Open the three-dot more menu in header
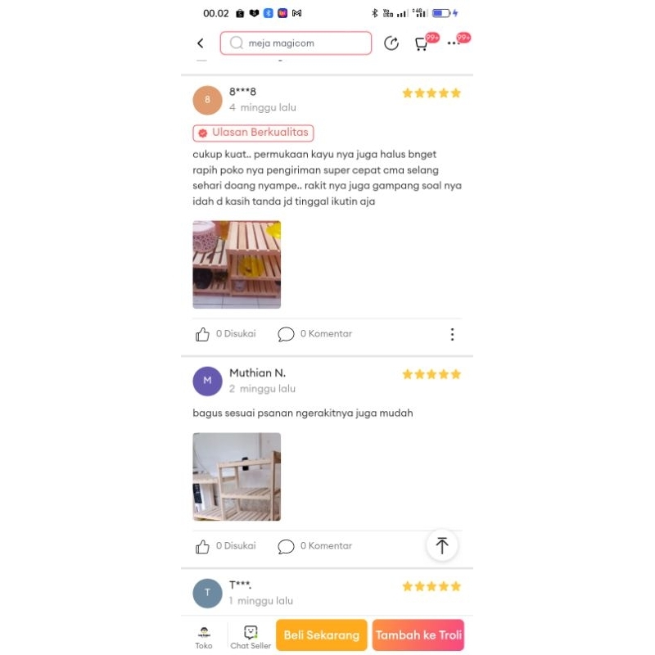Image resolution: width=655 pixels, height=655 pixels. (x=454, y=43)
